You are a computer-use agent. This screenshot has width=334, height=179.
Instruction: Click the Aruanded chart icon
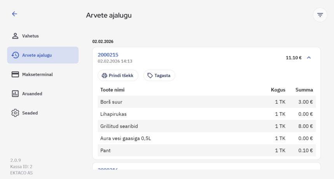click(x=15, y=94)
